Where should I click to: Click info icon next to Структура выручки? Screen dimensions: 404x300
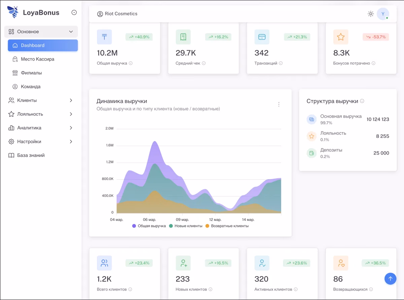pos(362,101)
